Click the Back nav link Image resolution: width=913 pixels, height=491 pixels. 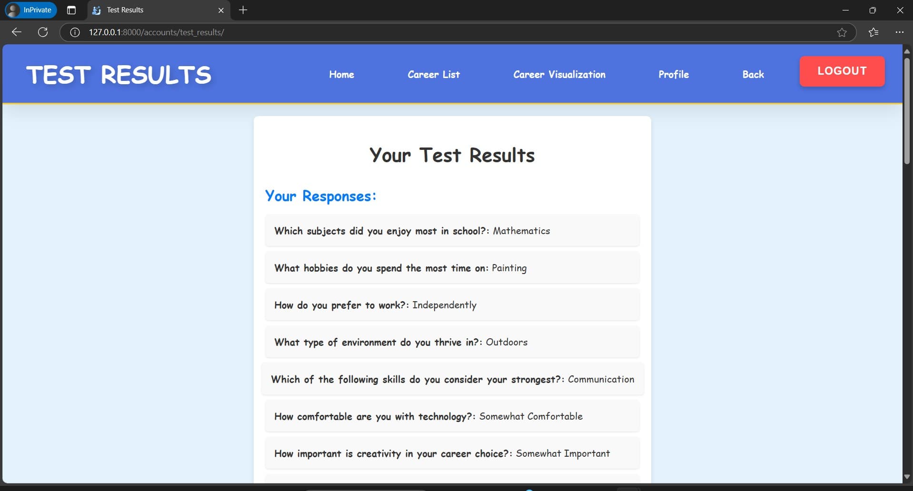click(753, 75)
